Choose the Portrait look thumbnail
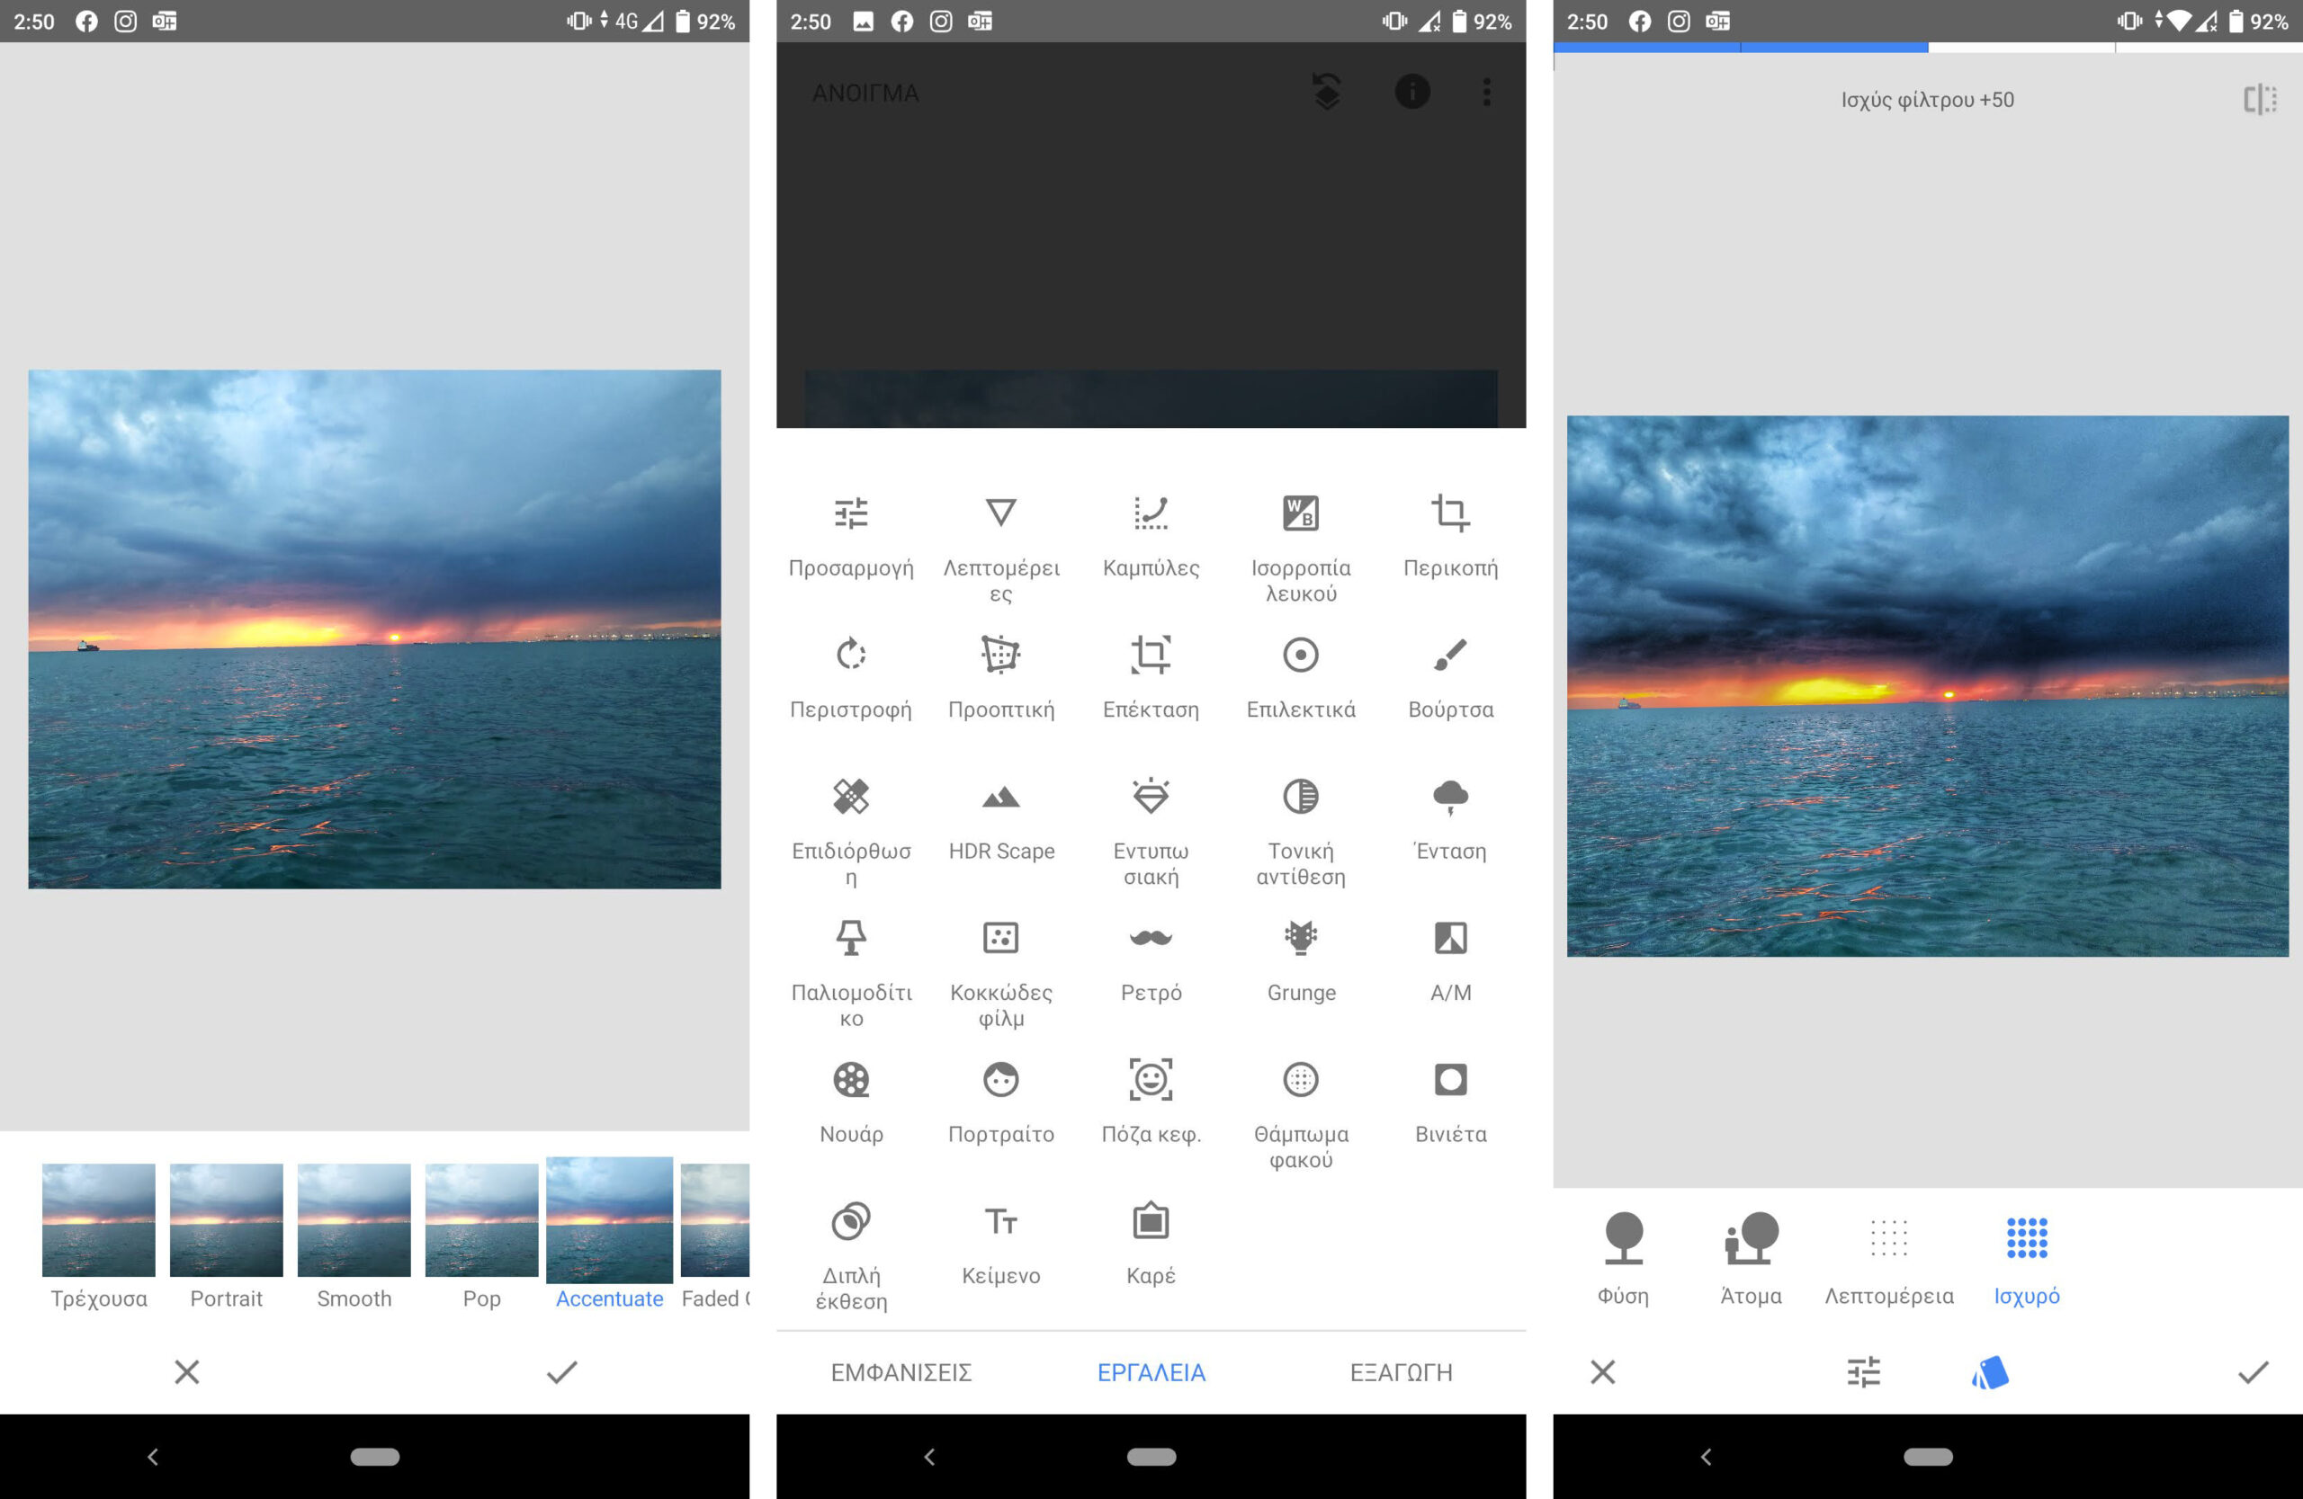The width and height of the screenshot is (2303, 1499). 227,1220
